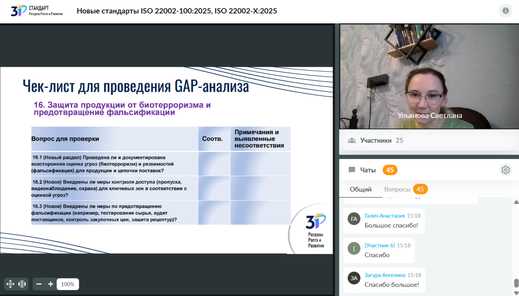
Task: Click the participants group icon
Action: tap(352, 141)
